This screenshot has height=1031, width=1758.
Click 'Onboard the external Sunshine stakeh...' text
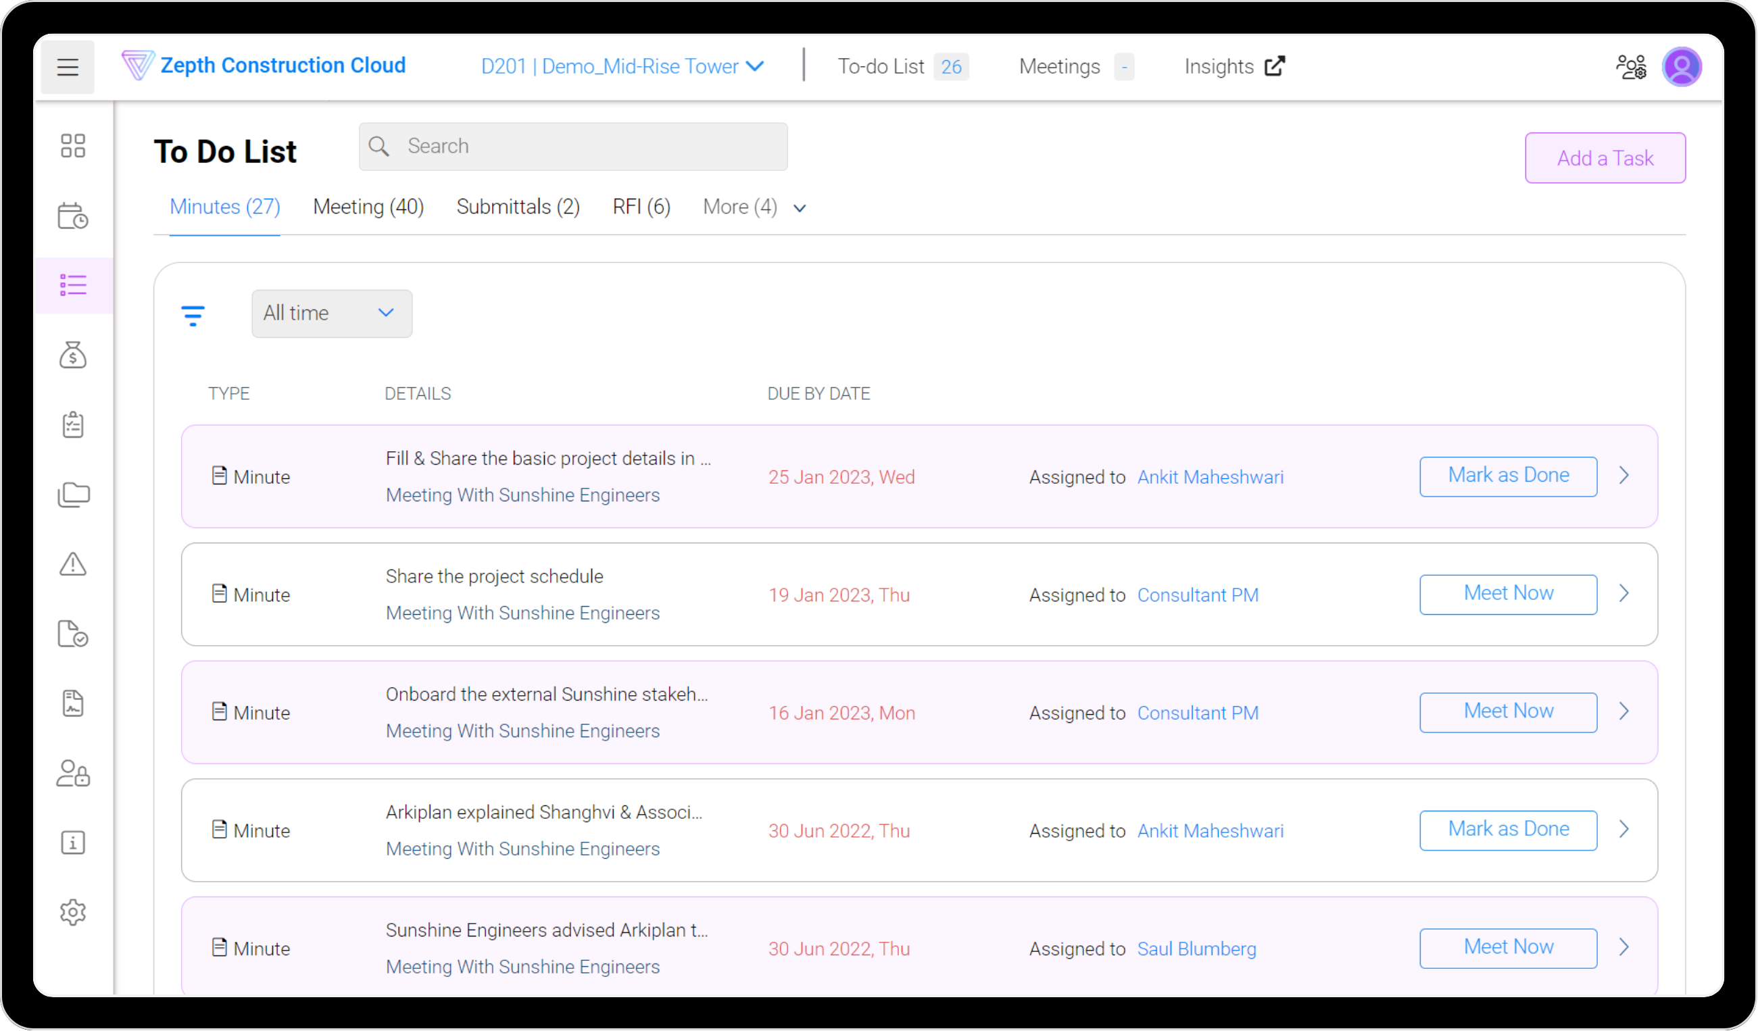pyautogui.click(x=546, y=694)
